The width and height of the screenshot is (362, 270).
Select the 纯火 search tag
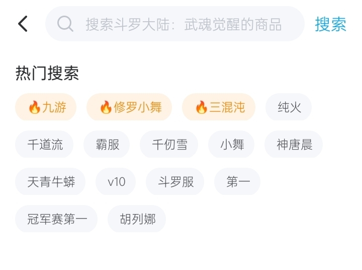pos(289,107)
